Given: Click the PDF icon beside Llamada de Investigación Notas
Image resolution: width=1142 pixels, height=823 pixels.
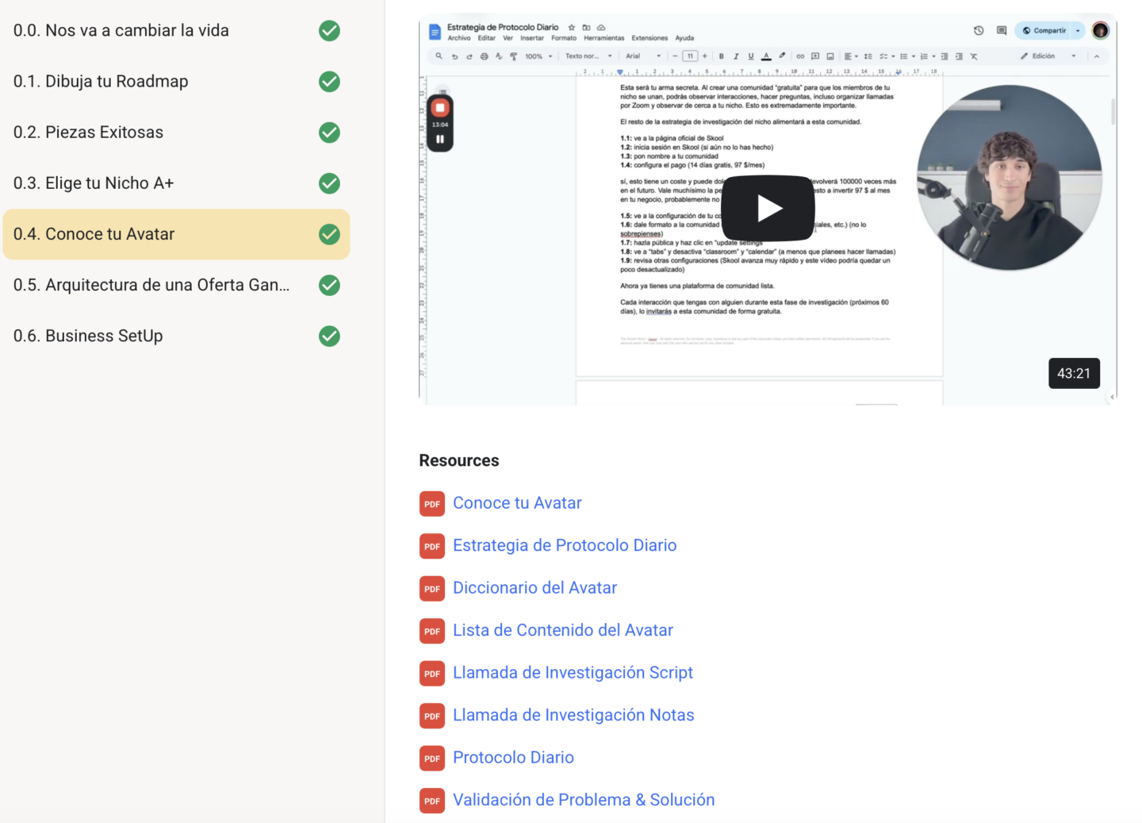Looking at the screenshot, I should click(432, 716).
